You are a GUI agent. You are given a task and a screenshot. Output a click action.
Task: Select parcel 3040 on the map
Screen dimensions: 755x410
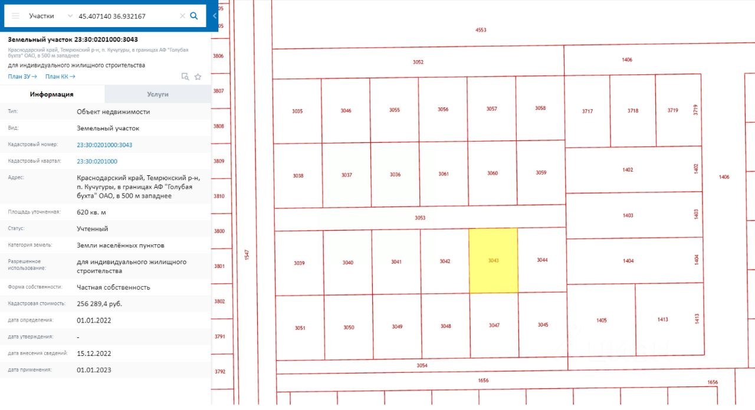(348, 263)
